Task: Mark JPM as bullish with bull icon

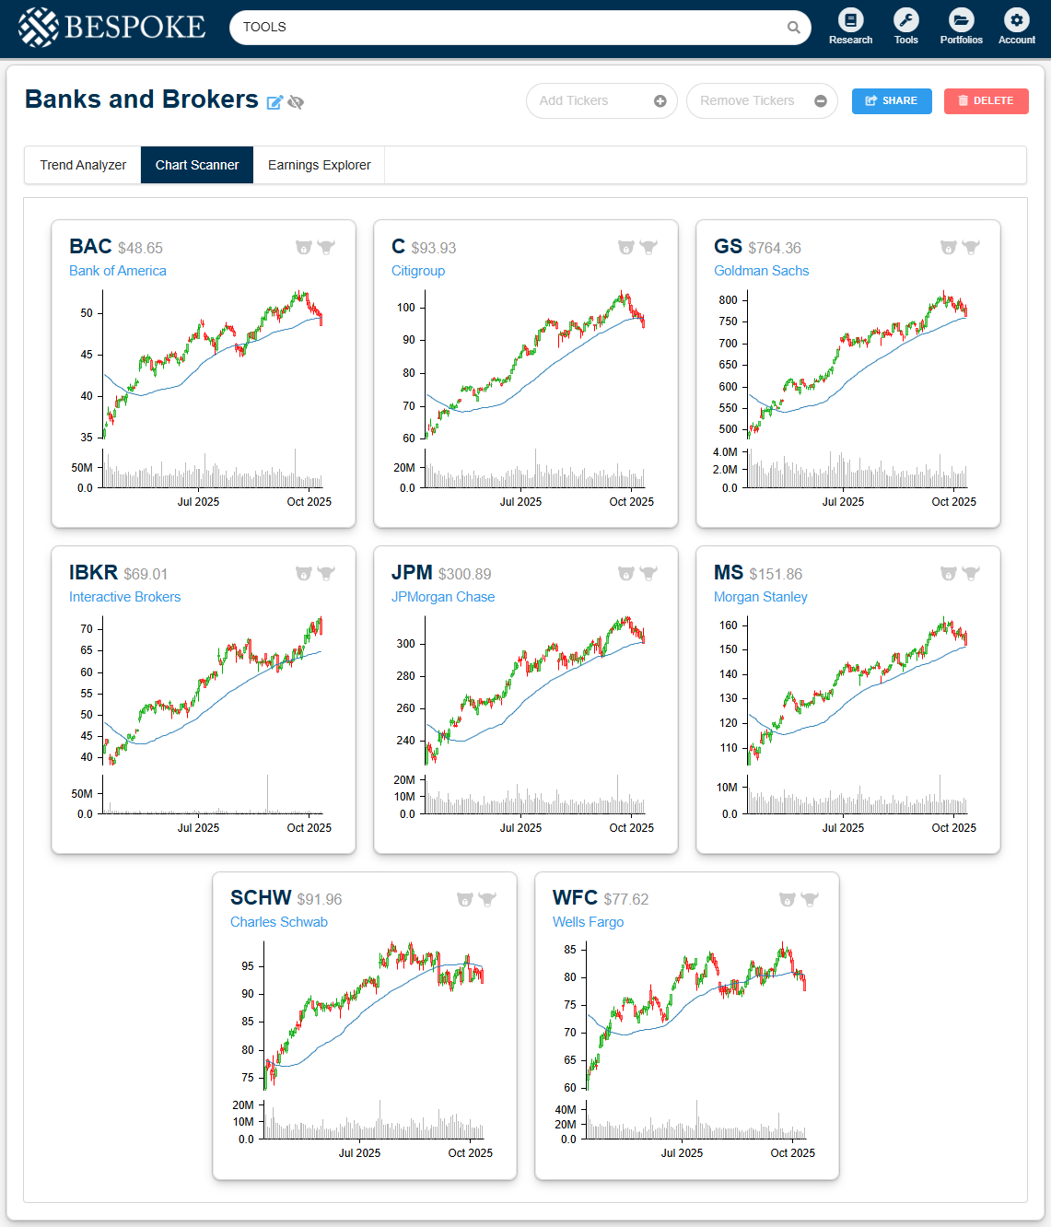Action: [x=648, y=573]
